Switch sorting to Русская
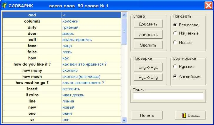 [x=175, y=66]
